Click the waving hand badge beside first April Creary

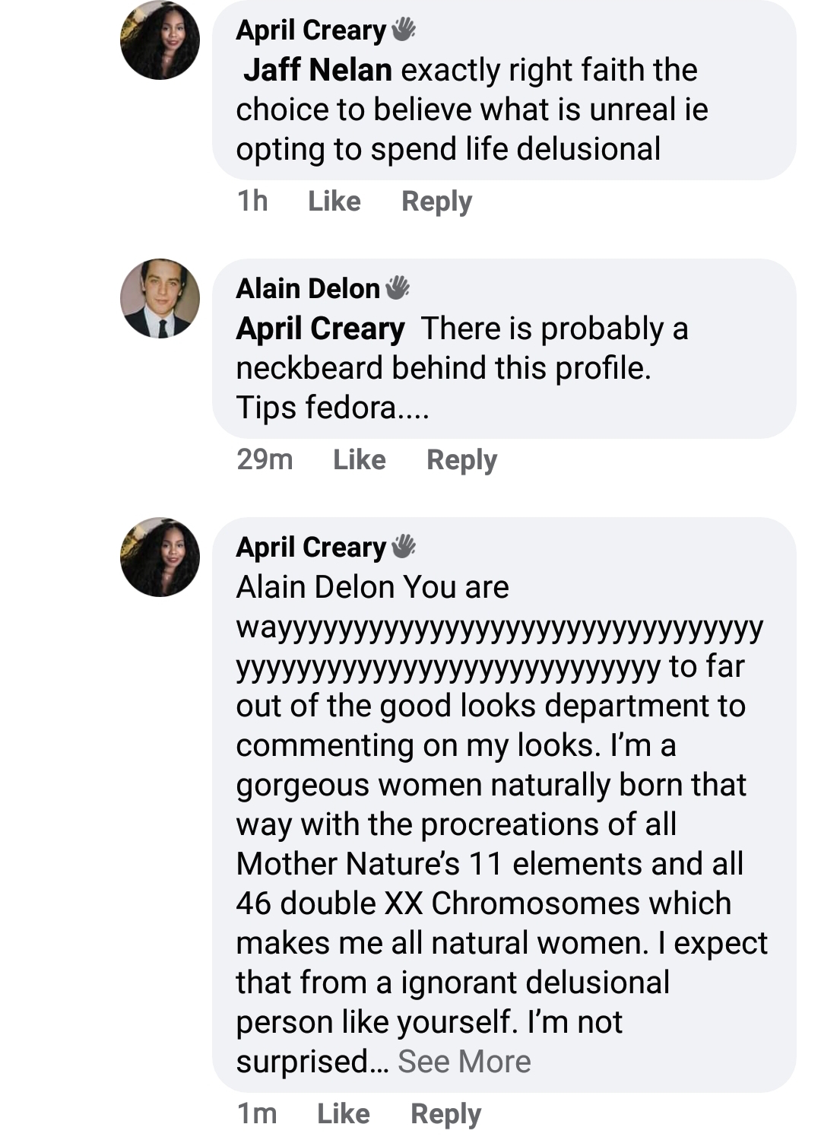404,30
